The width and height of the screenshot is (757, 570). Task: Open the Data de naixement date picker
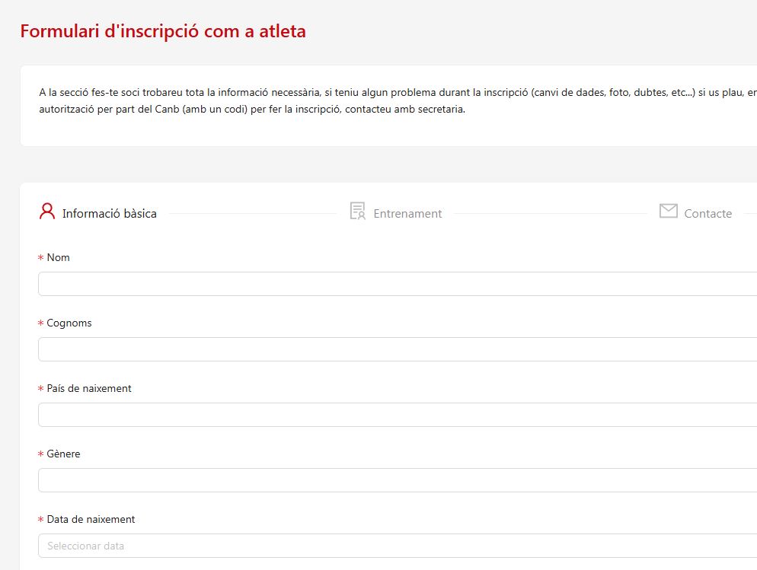click(396, 546)
